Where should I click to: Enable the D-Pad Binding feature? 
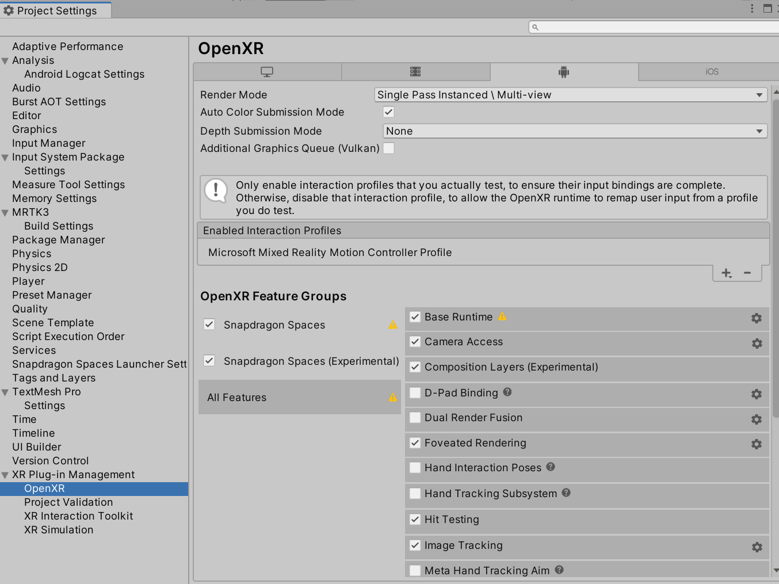point(415,392)
